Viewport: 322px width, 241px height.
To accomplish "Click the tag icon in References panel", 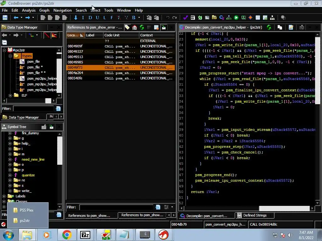I will (127, 27).
